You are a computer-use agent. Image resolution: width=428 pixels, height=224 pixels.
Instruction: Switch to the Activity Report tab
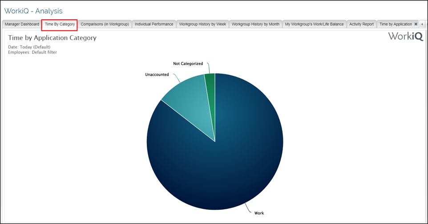point(361,24)
